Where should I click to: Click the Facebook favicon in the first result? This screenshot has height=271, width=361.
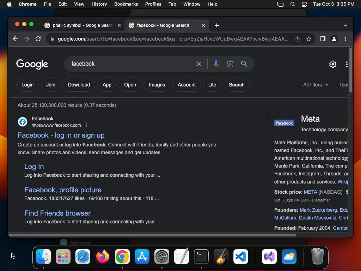point(23,122)
